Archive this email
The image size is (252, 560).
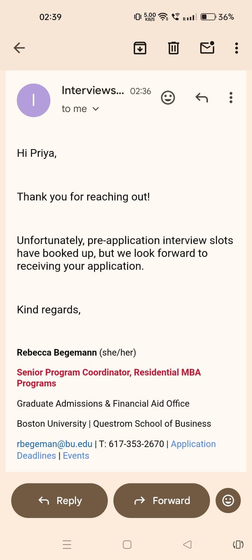140,48
